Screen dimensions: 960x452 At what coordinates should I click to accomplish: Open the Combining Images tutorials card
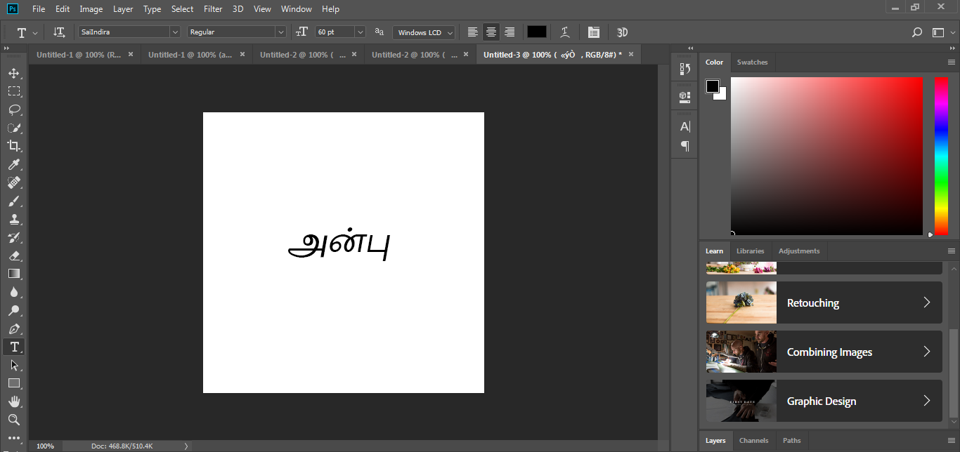(824, 352)
